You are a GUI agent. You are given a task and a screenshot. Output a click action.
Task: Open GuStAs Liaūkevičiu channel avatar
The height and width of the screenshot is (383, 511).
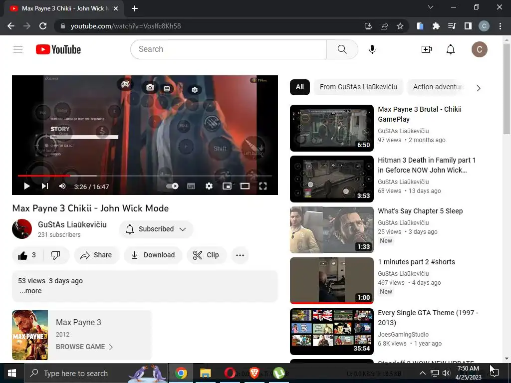click(x=22, y=229)
